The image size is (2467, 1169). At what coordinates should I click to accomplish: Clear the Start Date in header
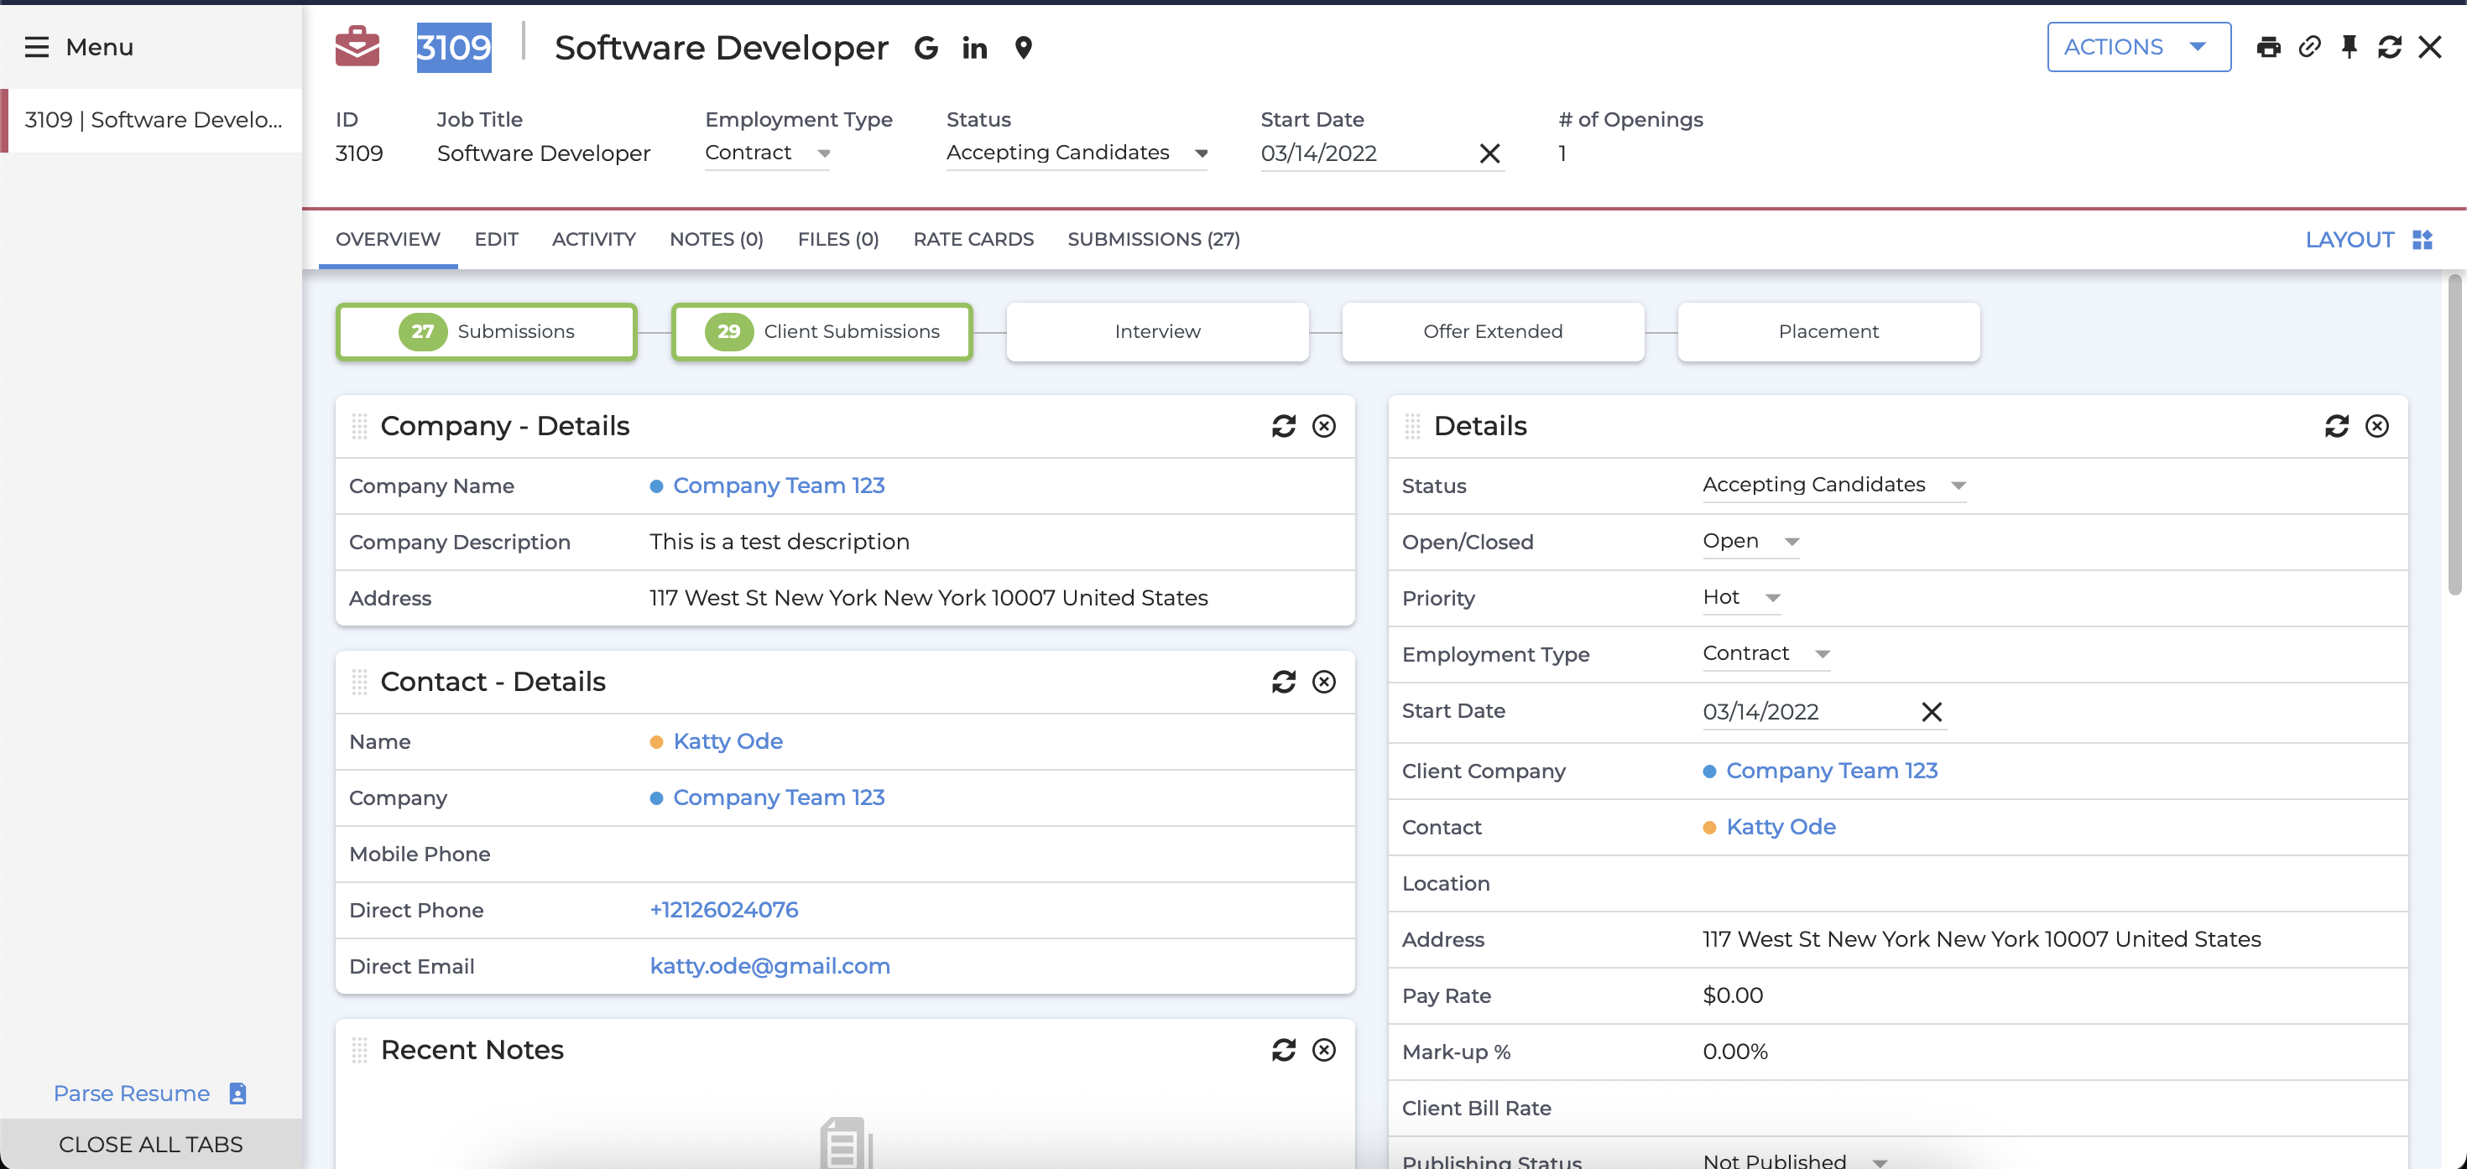pos(1489,153)
